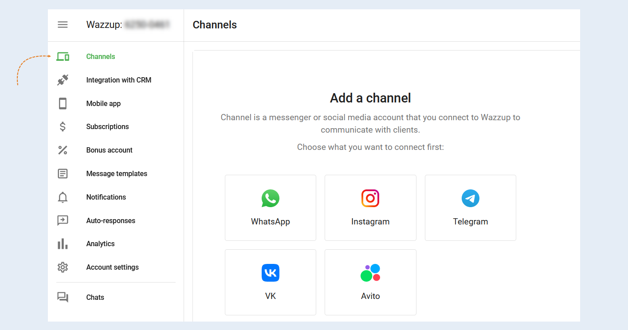628x330 pixels.
Task: Click the Analytics bar chart icon
Action: (x=63, y=244)
